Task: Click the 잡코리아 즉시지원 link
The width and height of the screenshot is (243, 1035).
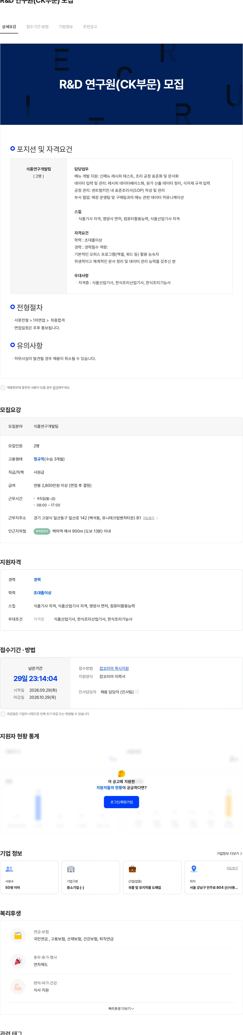Action: click(x=114, y=668)
